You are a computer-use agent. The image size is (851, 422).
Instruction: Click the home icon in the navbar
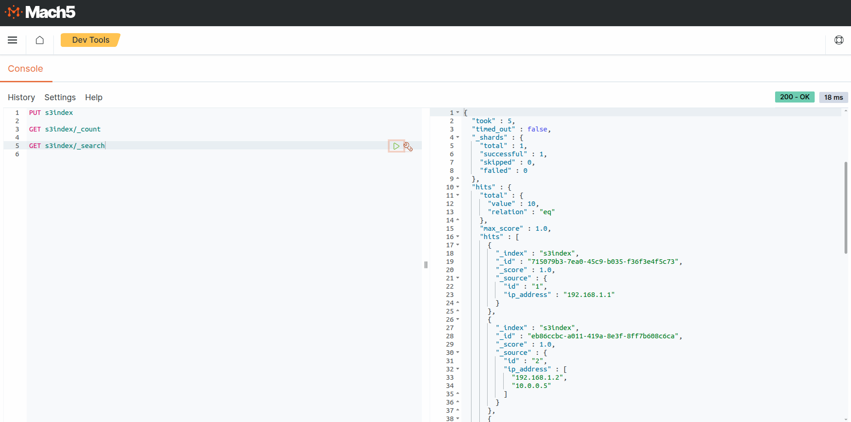(40, 40)
